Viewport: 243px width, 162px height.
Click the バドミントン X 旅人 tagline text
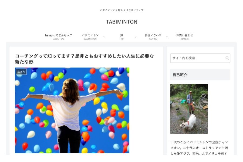(122, 10)
